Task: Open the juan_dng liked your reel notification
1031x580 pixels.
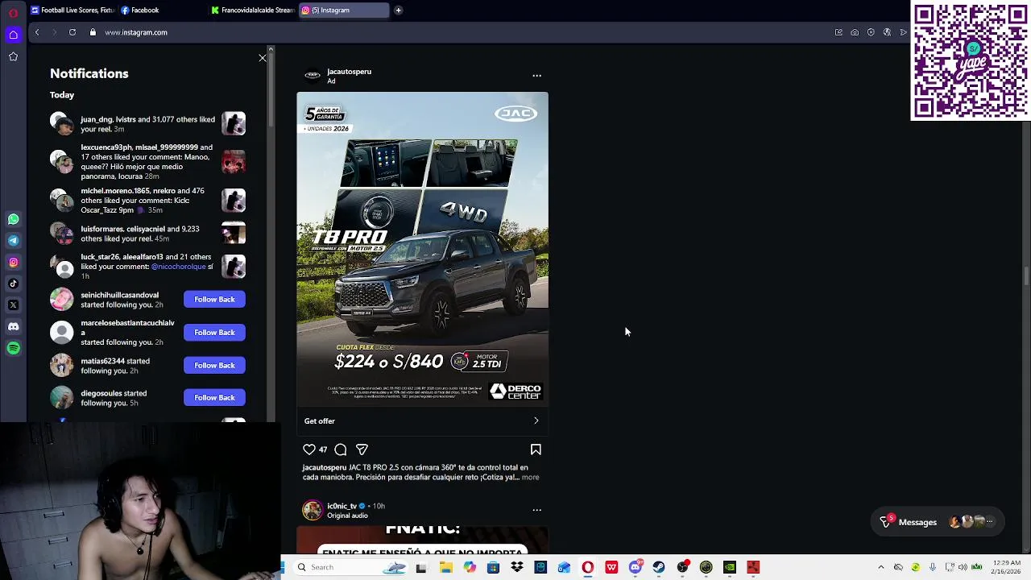Action: [x=147, y=124]
